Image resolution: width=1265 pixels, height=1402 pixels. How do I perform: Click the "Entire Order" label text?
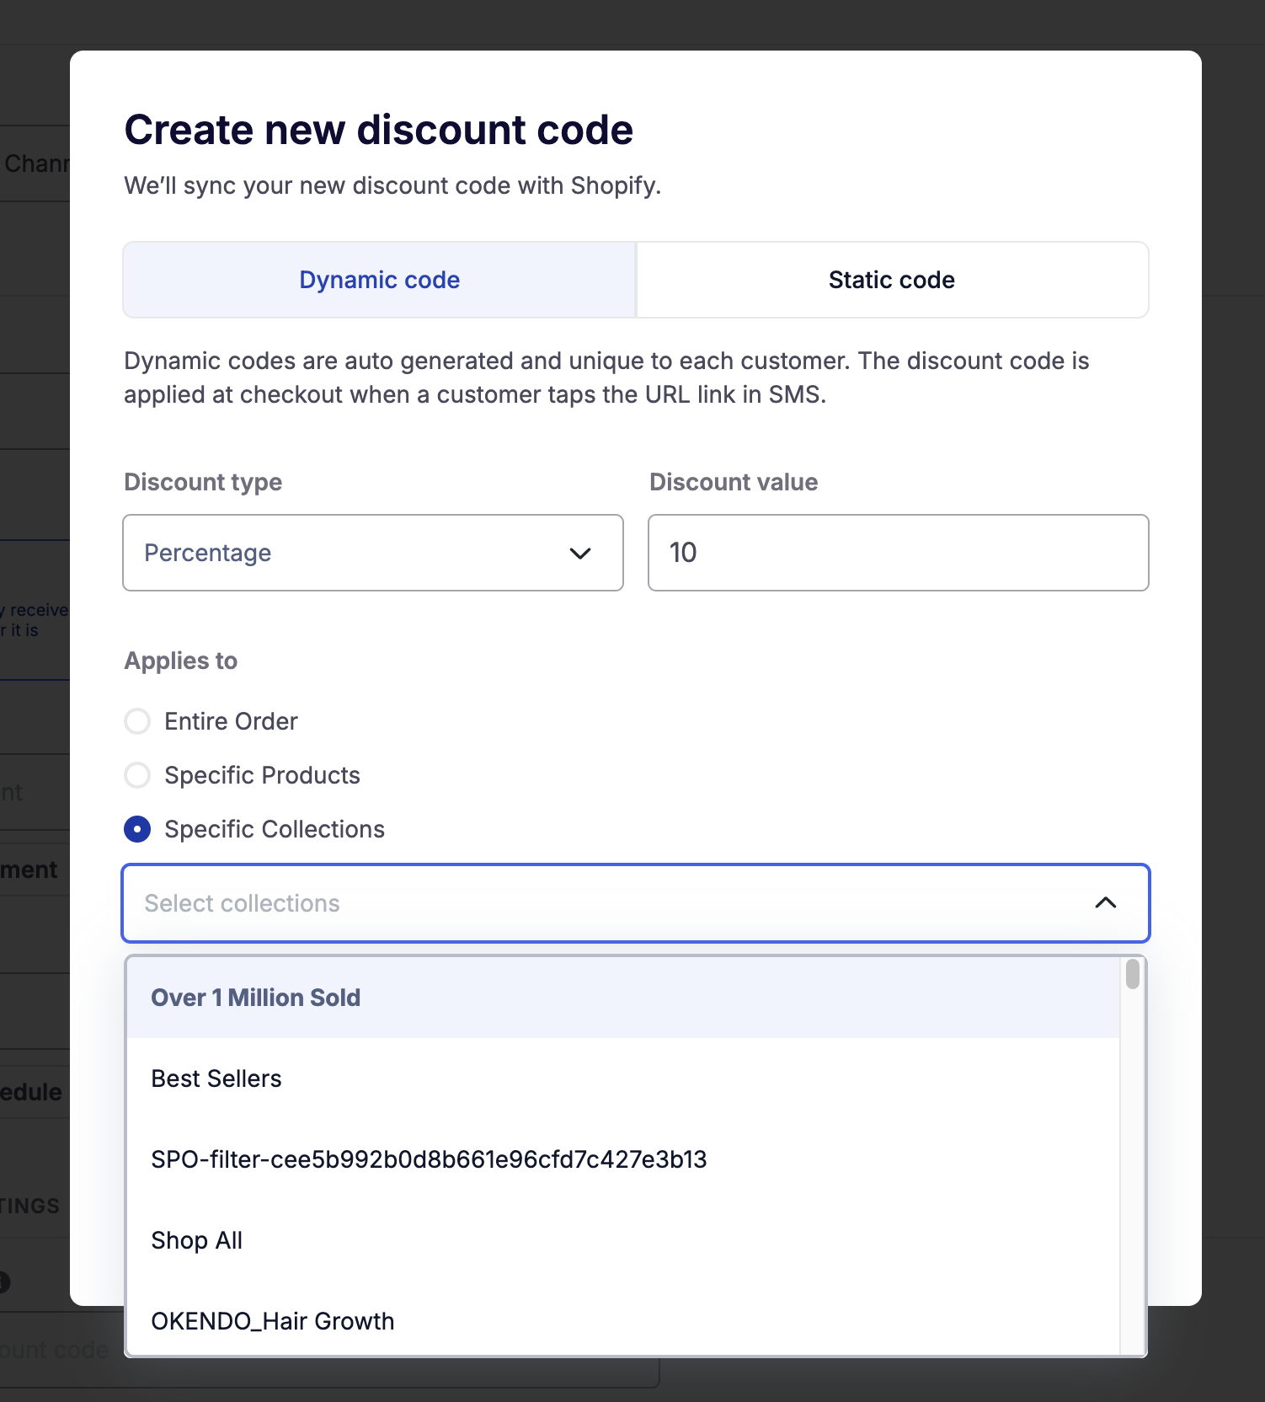[231, 721]
